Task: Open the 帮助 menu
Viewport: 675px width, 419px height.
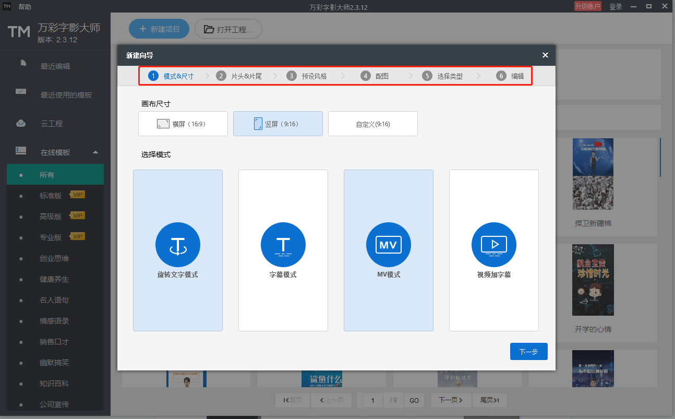Action: pyautogui.click(x=25, y=7)
